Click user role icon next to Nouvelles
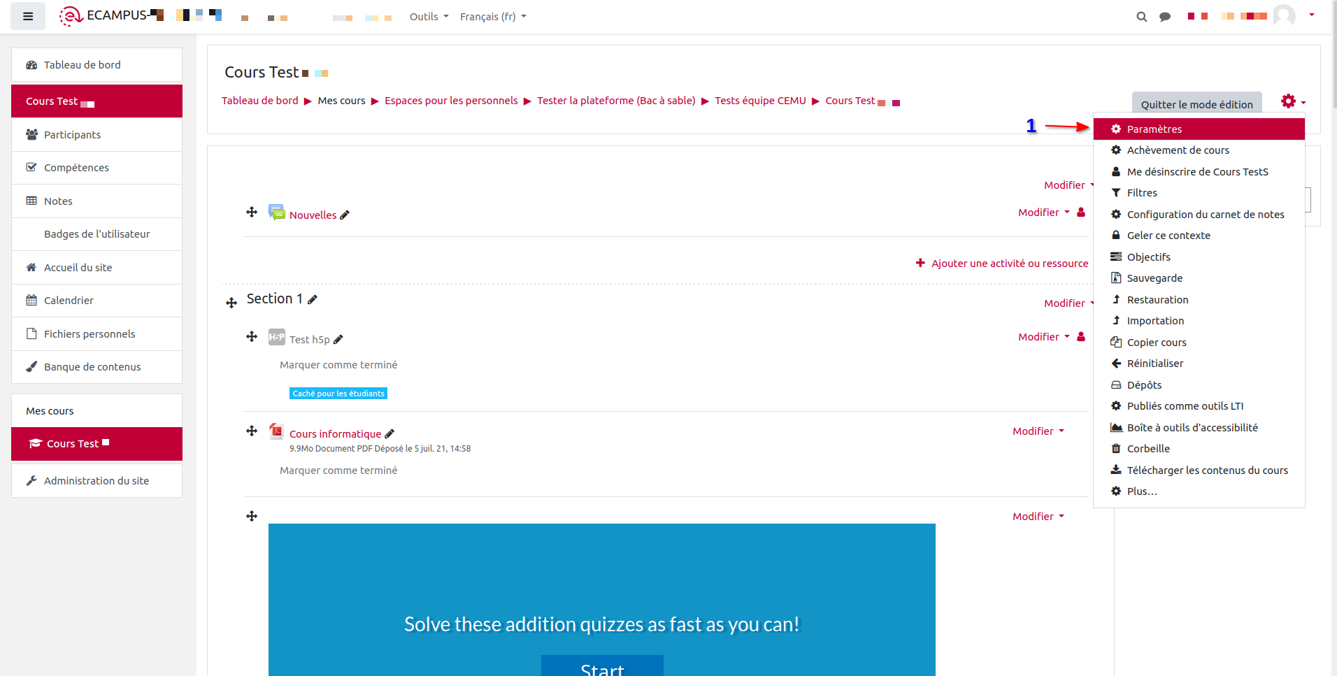 point(1081,213)
